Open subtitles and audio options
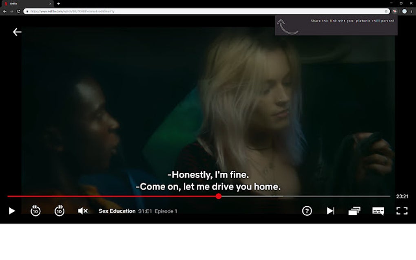This screenshot has width=416, height=260. 378,211
